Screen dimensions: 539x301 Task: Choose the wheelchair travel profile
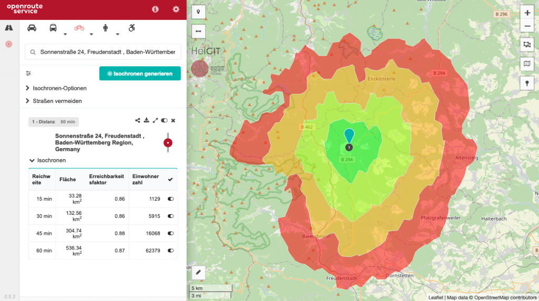(131, 28)
